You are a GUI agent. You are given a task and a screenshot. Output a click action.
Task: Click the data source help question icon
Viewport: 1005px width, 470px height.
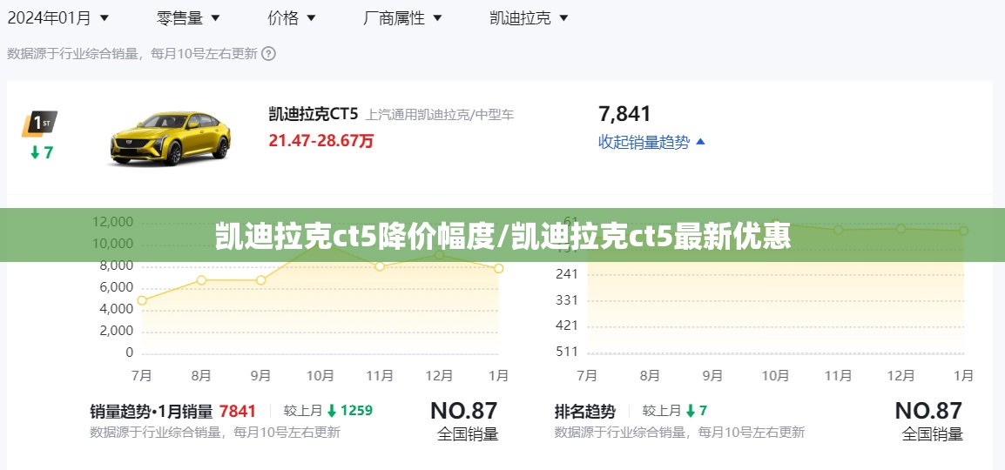(x=269, y=54)
